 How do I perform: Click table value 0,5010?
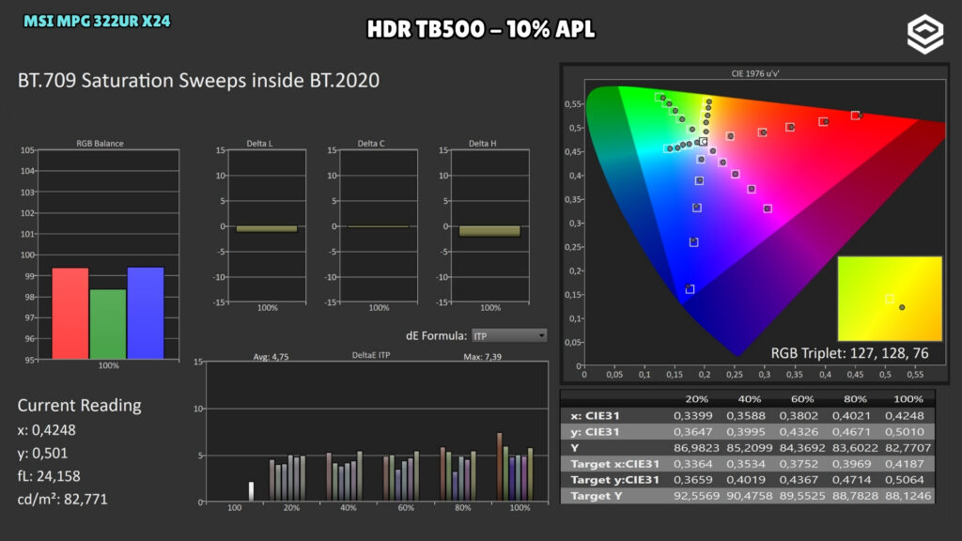coord(905,432)
